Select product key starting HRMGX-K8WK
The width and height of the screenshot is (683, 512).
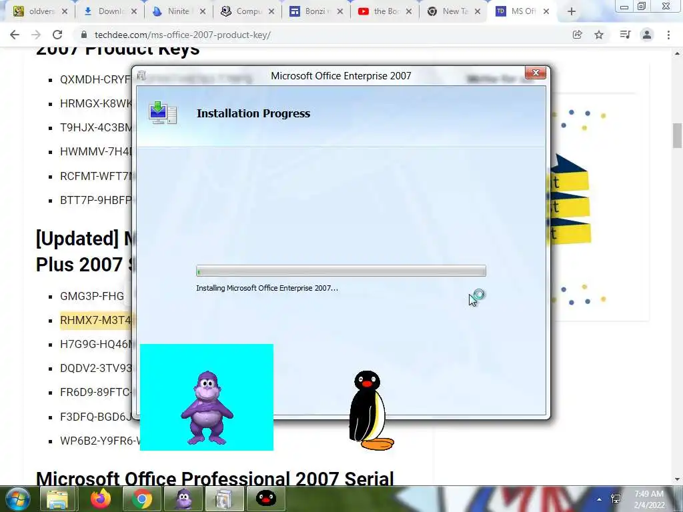point(96,103)
